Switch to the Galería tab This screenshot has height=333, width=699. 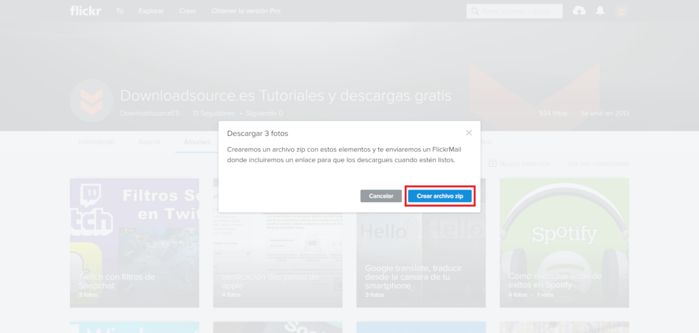[x=149, y=142]
